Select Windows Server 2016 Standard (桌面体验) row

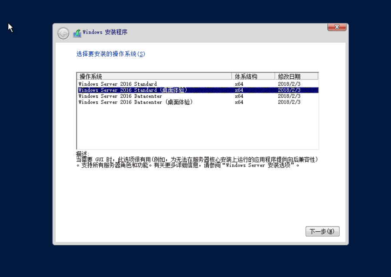[x=197, y=90]
